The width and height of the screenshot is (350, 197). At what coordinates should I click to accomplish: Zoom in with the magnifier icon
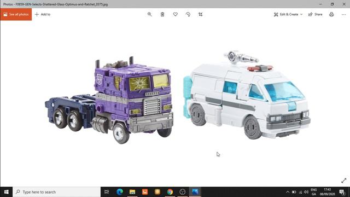point(149,14)
